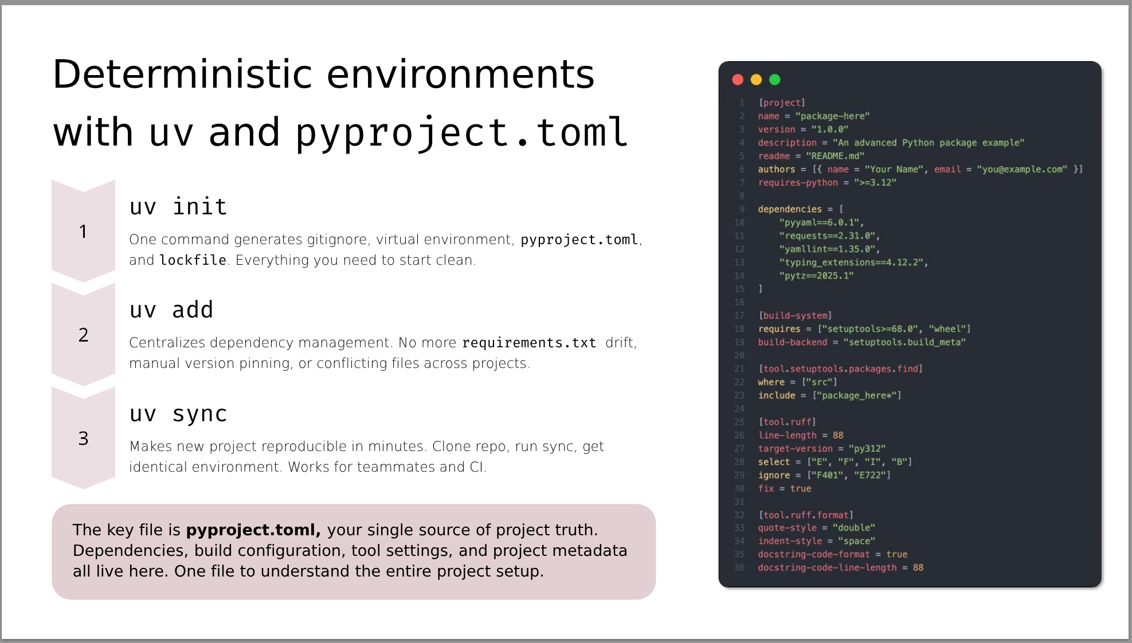Click the 'requires-python' code line
This screenshot has height=643, width=1132.
tap(827, 183)
